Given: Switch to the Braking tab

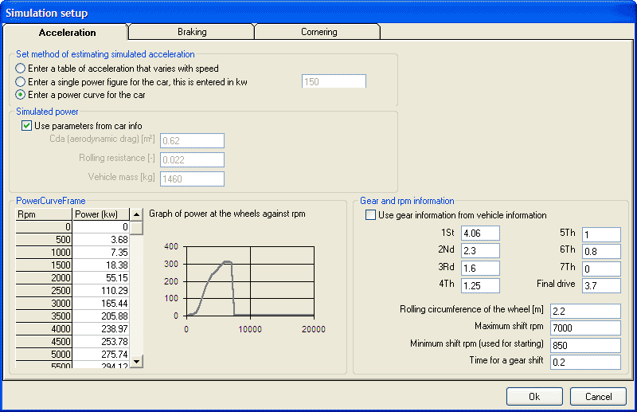Looking at the screenshot, I should pyautogui.click(x=191, y=32).
